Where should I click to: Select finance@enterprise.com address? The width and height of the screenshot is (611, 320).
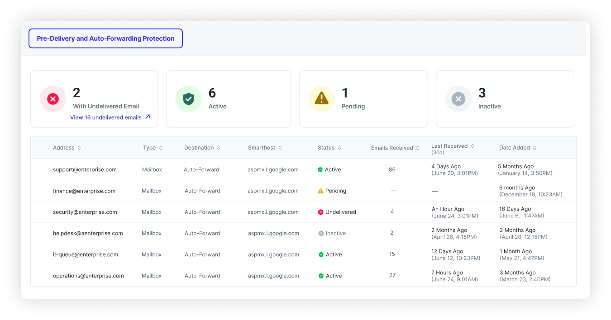tap(84, 191)
